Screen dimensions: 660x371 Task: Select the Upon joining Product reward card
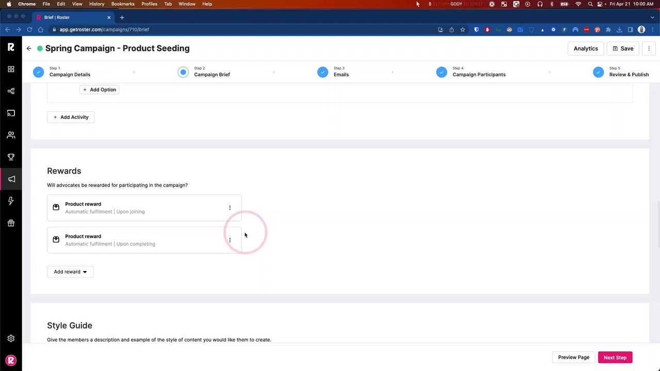(x=144, y=208)
